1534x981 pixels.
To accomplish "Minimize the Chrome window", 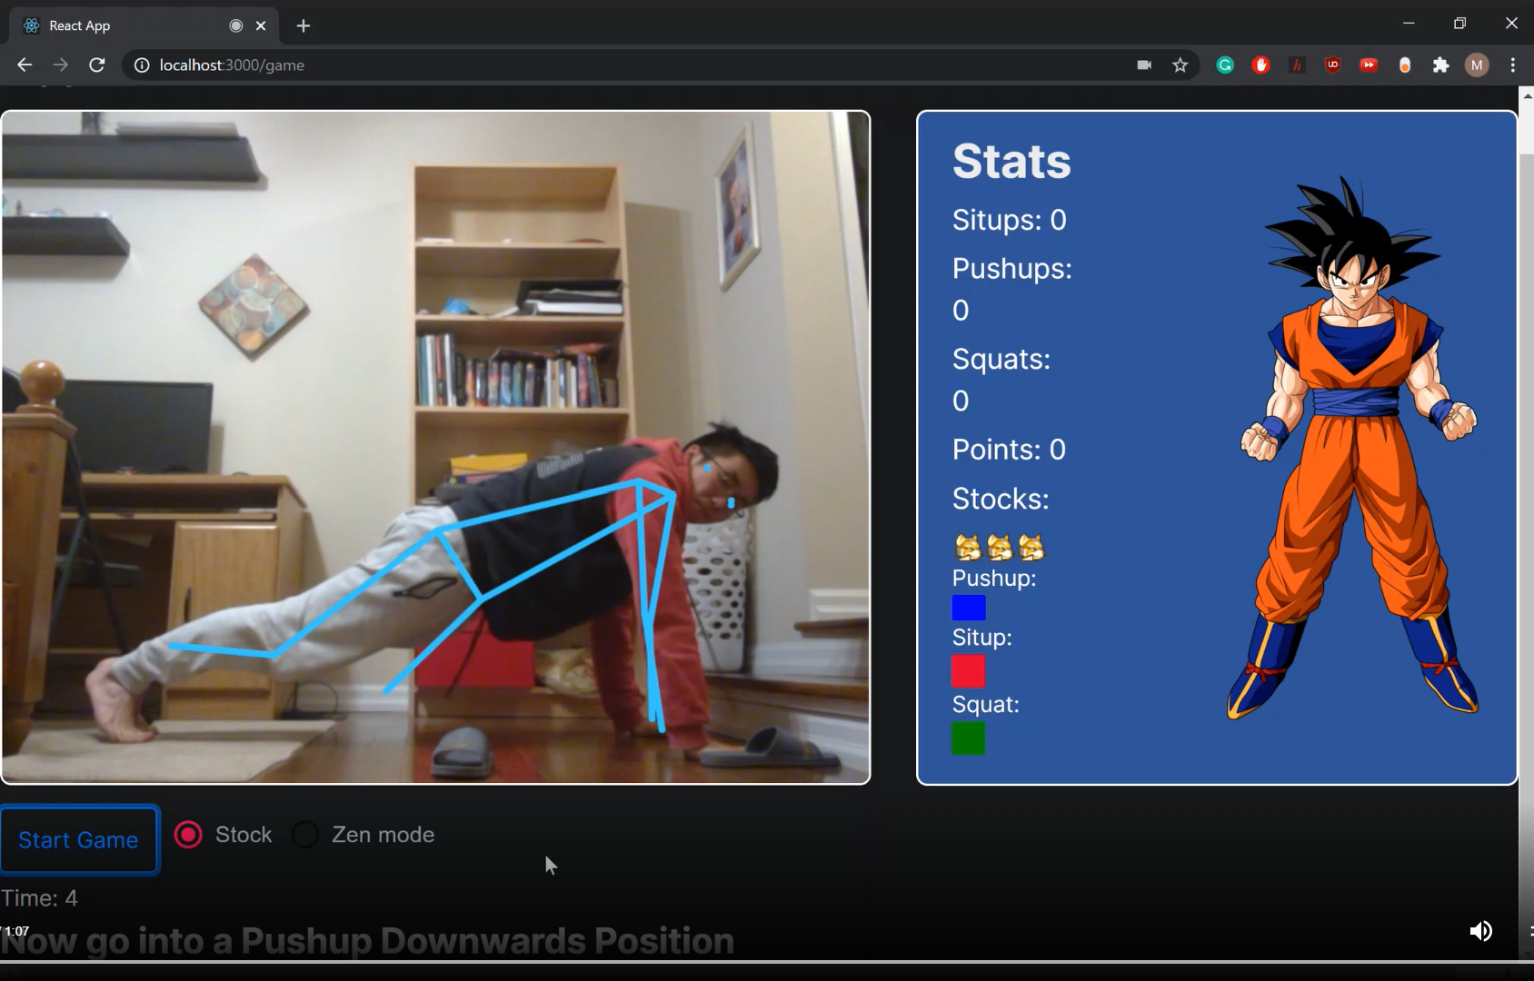I will (x=1409, y=24).
